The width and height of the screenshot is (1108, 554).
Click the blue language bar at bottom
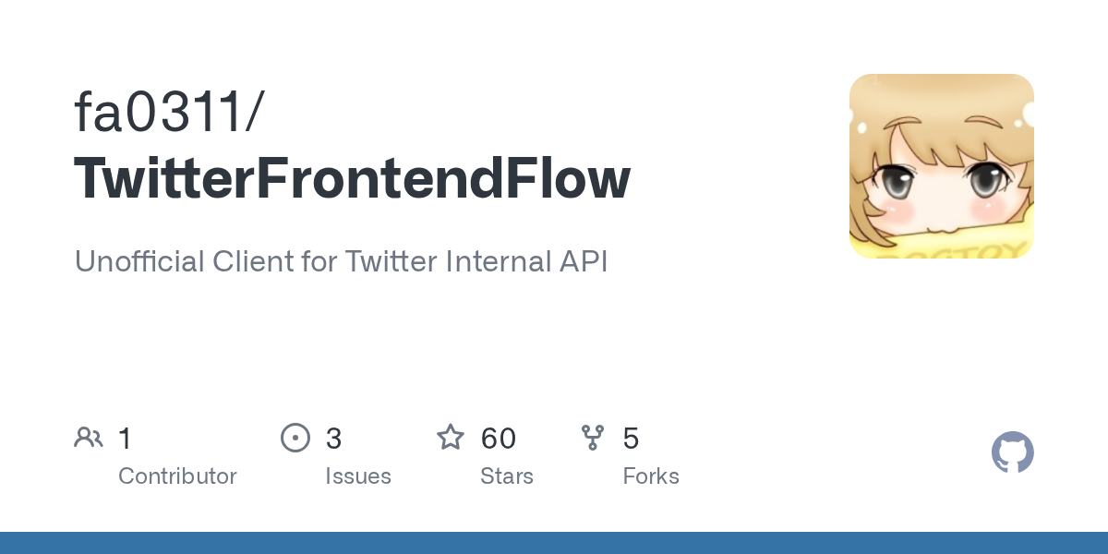pyautogui.click(x=554, y=543)
